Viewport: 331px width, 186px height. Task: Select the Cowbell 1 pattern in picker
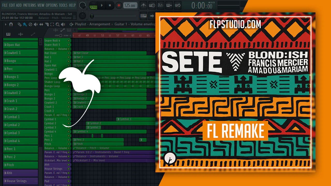click(x=20, y=53)
